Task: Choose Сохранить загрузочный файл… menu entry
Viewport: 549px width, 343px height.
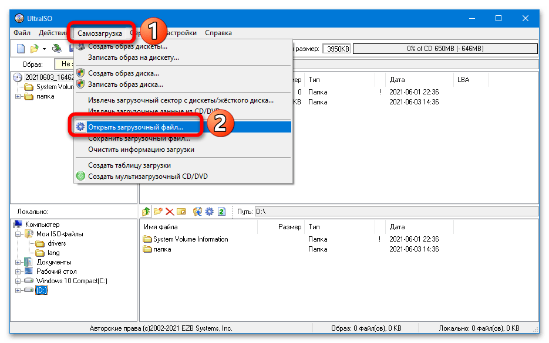Action: (183, 138)
